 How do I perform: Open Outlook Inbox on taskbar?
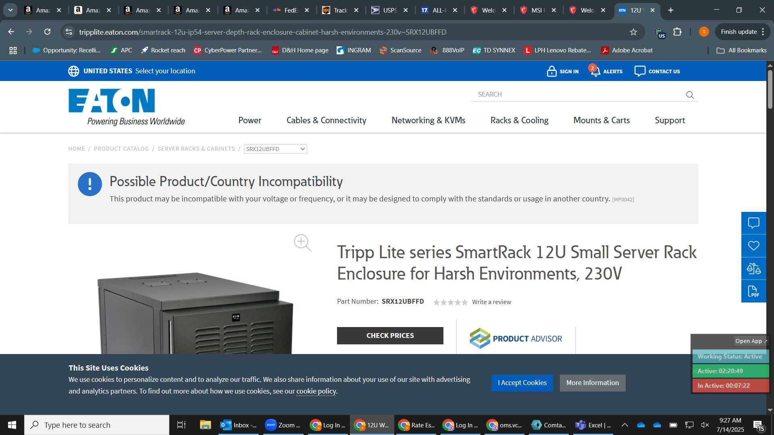(239, 425)
